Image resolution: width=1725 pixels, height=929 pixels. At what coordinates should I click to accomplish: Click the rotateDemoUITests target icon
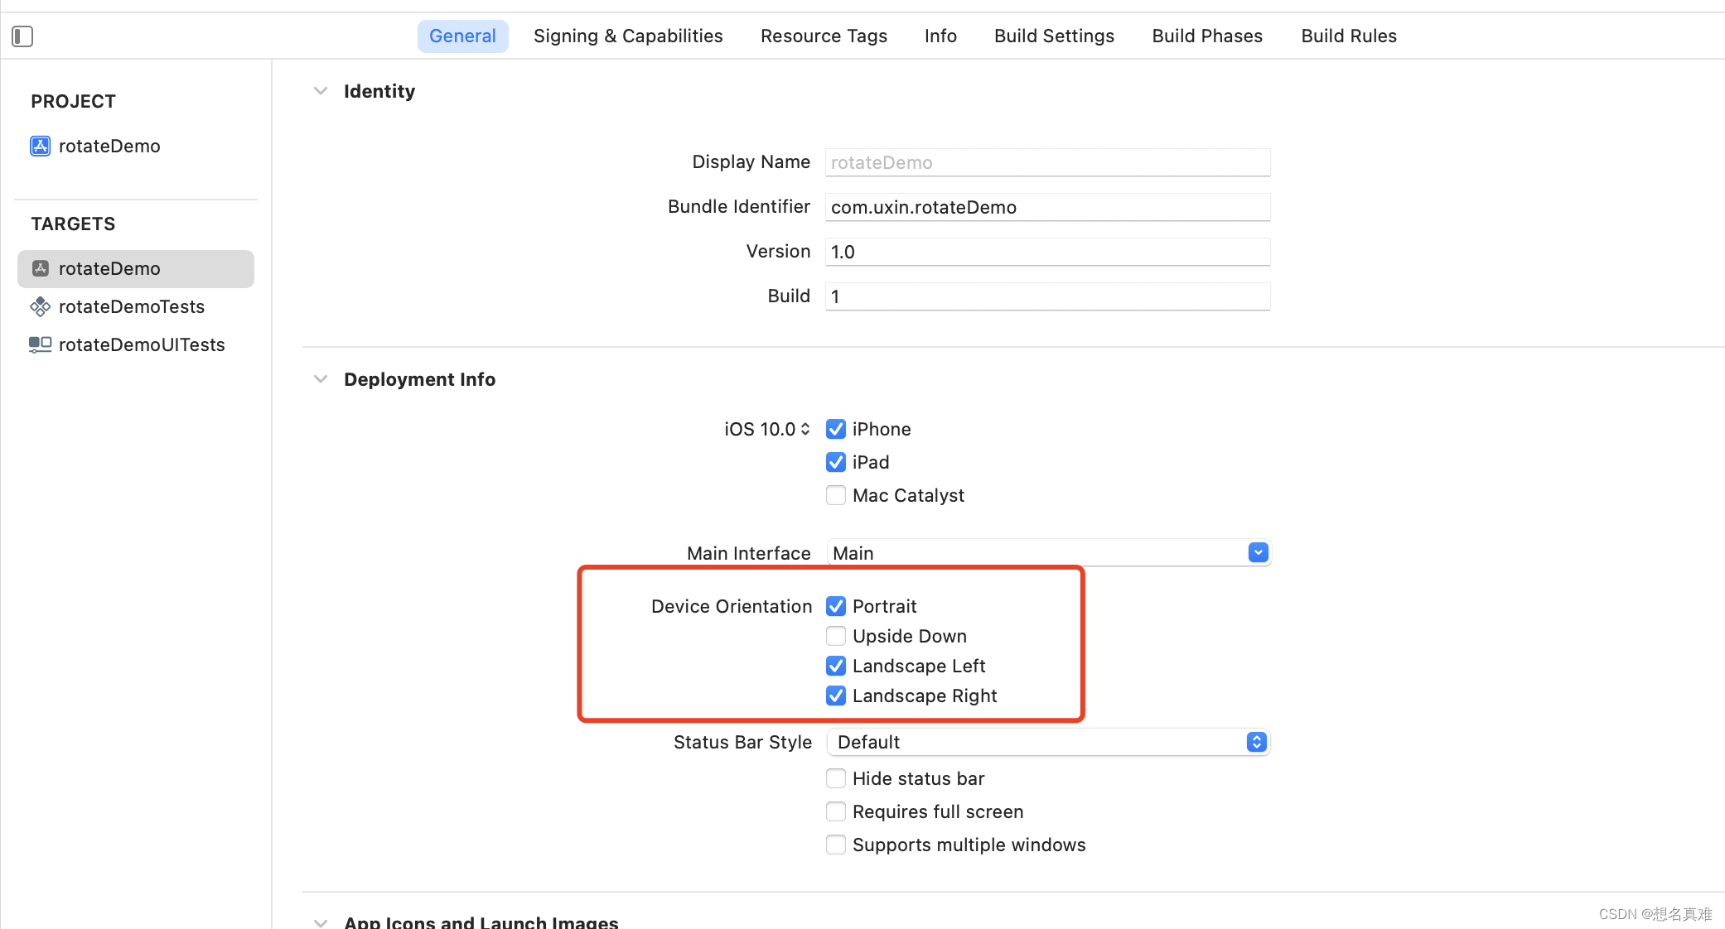(x=40, y=344)
